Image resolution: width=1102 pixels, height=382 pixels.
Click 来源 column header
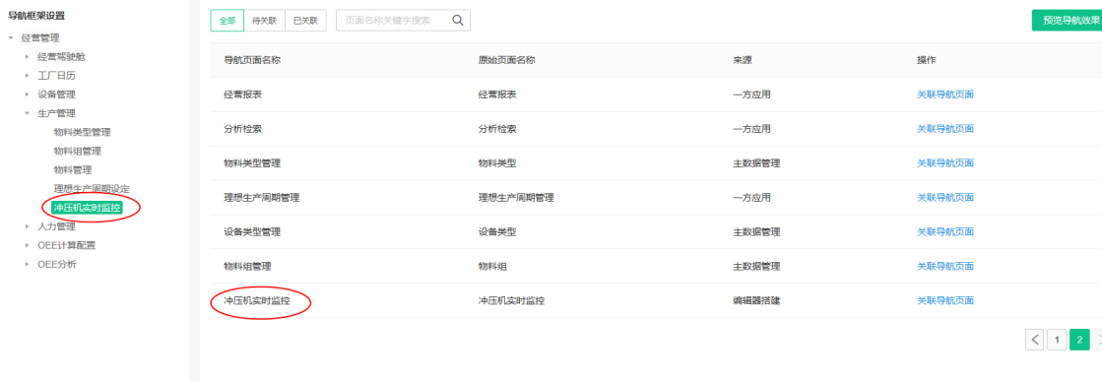[x=743, y=60]
